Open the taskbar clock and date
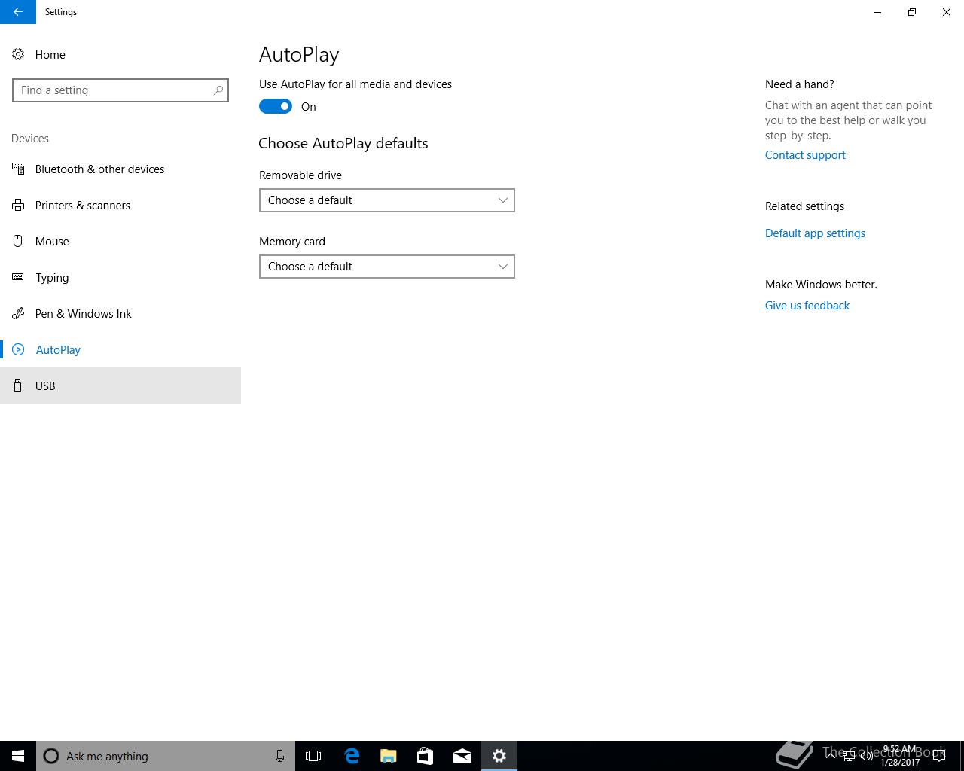 [x=899, y=756]
